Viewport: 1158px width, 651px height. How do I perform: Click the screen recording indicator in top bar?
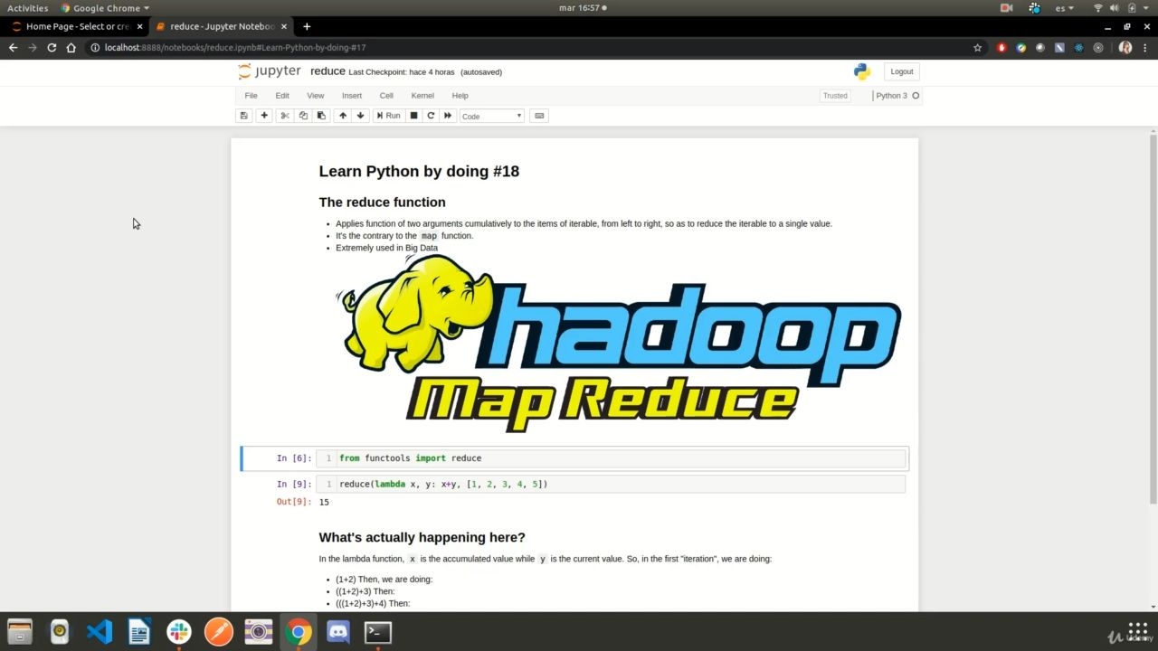[1007, 8]
